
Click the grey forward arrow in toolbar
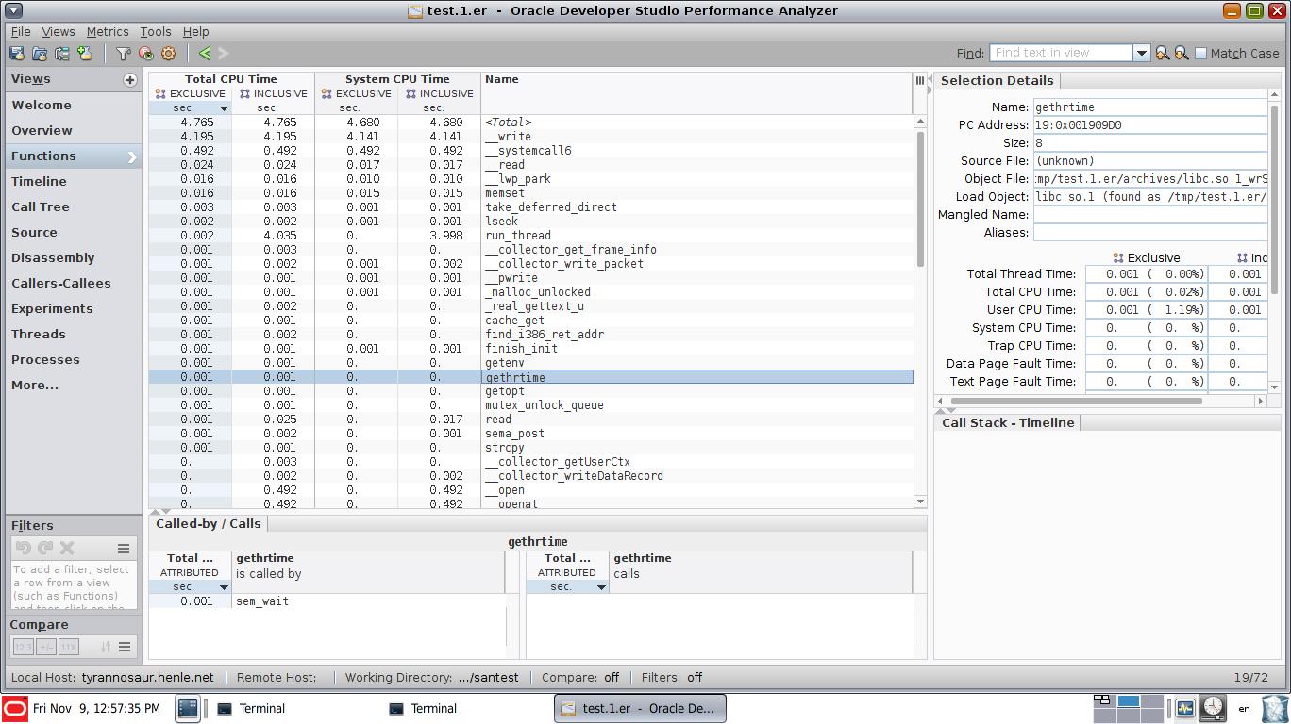[224, 54]
